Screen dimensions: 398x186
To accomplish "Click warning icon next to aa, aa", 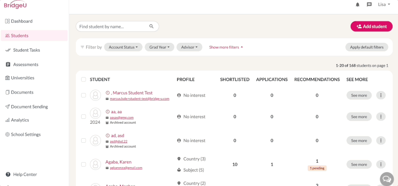I will 107,112.
